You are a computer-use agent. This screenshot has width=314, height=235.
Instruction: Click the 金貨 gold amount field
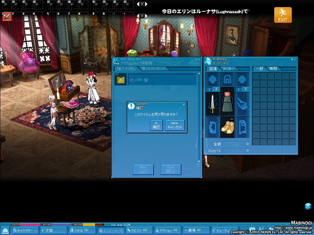[236, 144]
